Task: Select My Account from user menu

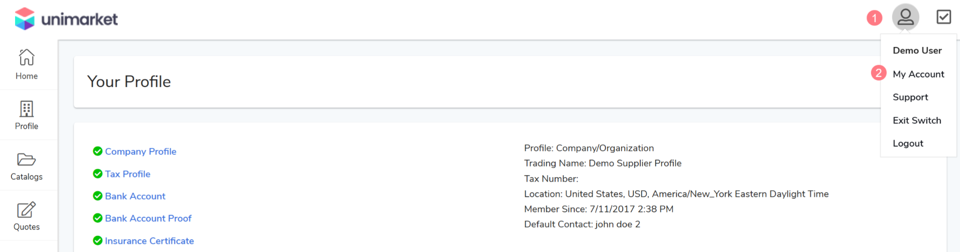Action: [x=918, y=74]
